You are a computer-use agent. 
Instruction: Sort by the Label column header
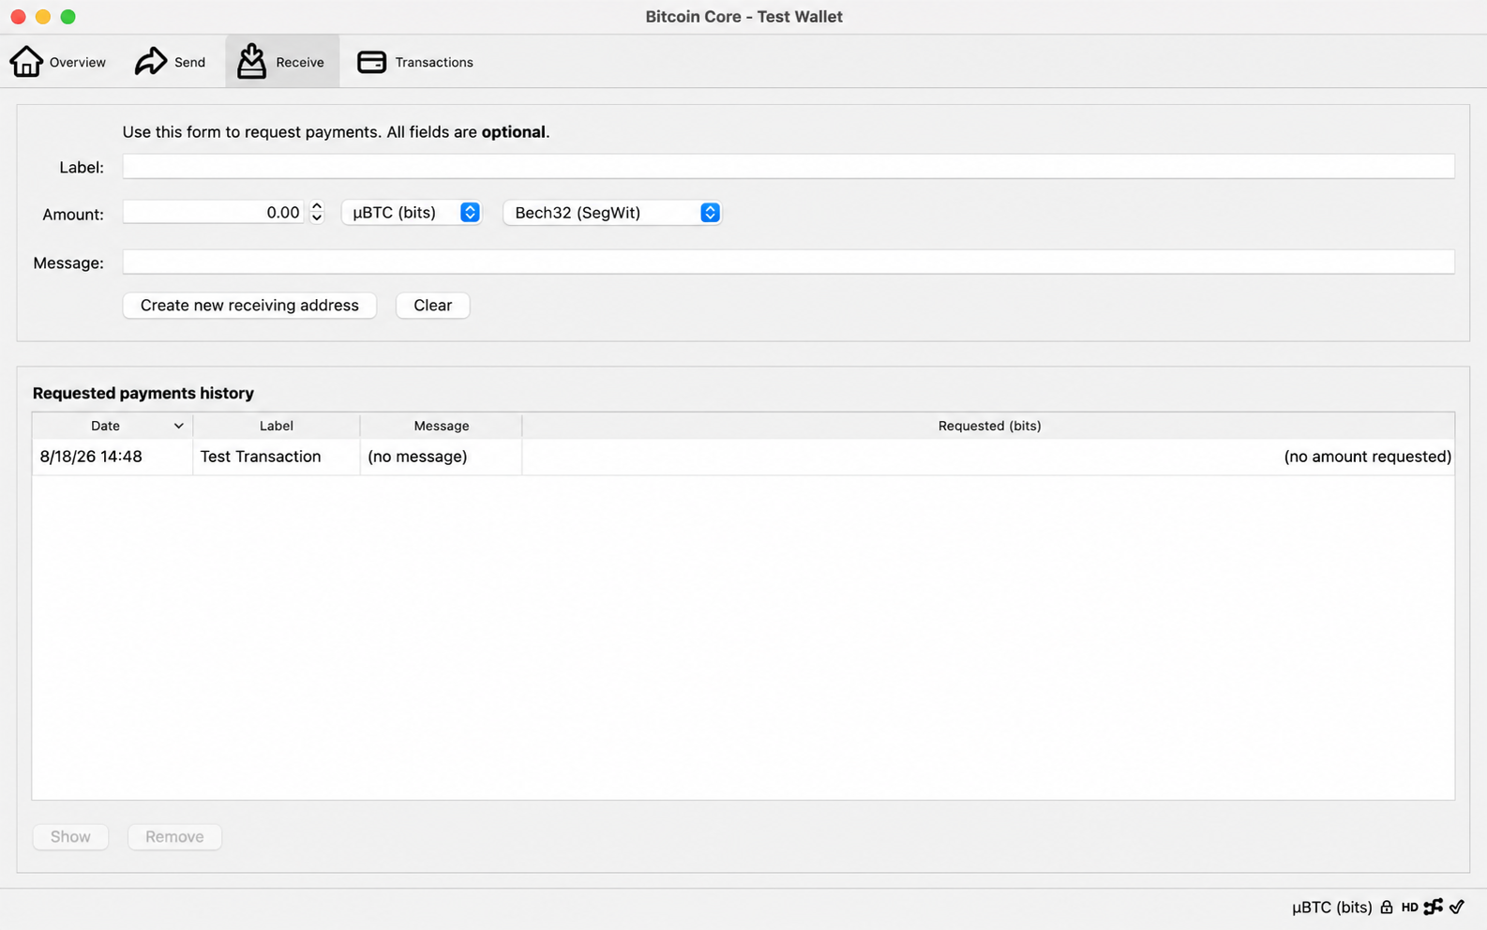(x=277, y=426)
